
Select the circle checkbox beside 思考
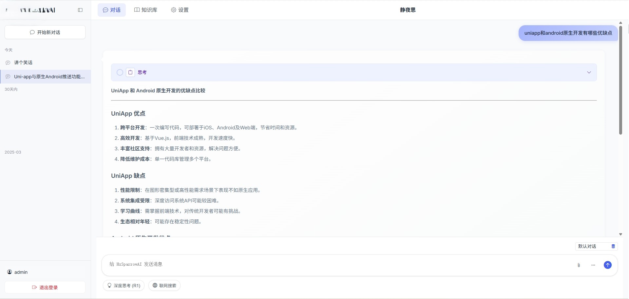click(120, 72)
